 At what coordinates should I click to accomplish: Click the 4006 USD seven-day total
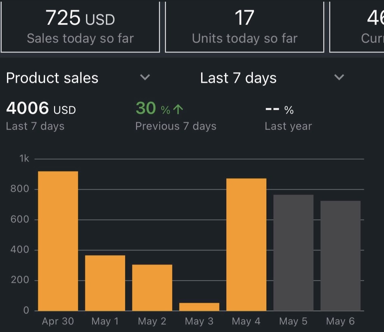click(41, 109)
